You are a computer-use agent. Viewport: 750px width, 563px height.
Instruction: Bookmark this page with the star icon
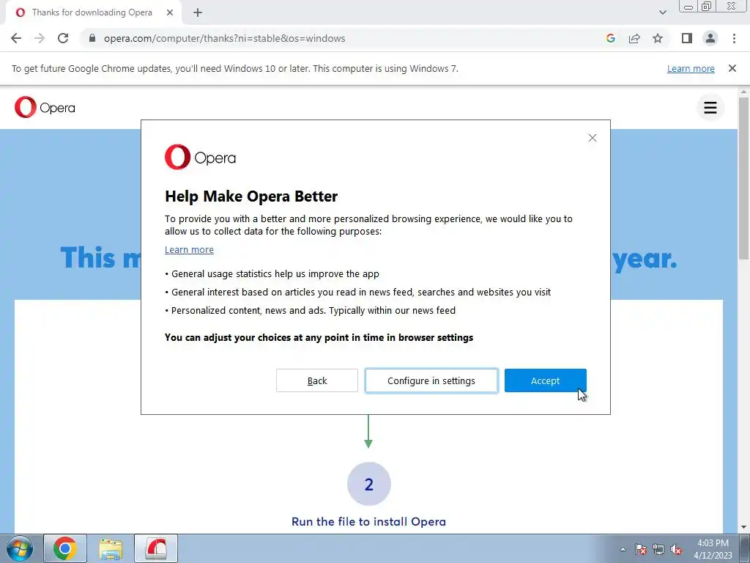click(658, 38)
